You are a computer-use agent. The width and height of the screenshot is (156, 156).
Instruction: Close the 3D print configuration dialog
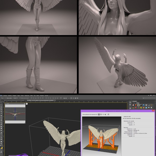[x=153, y=111]
